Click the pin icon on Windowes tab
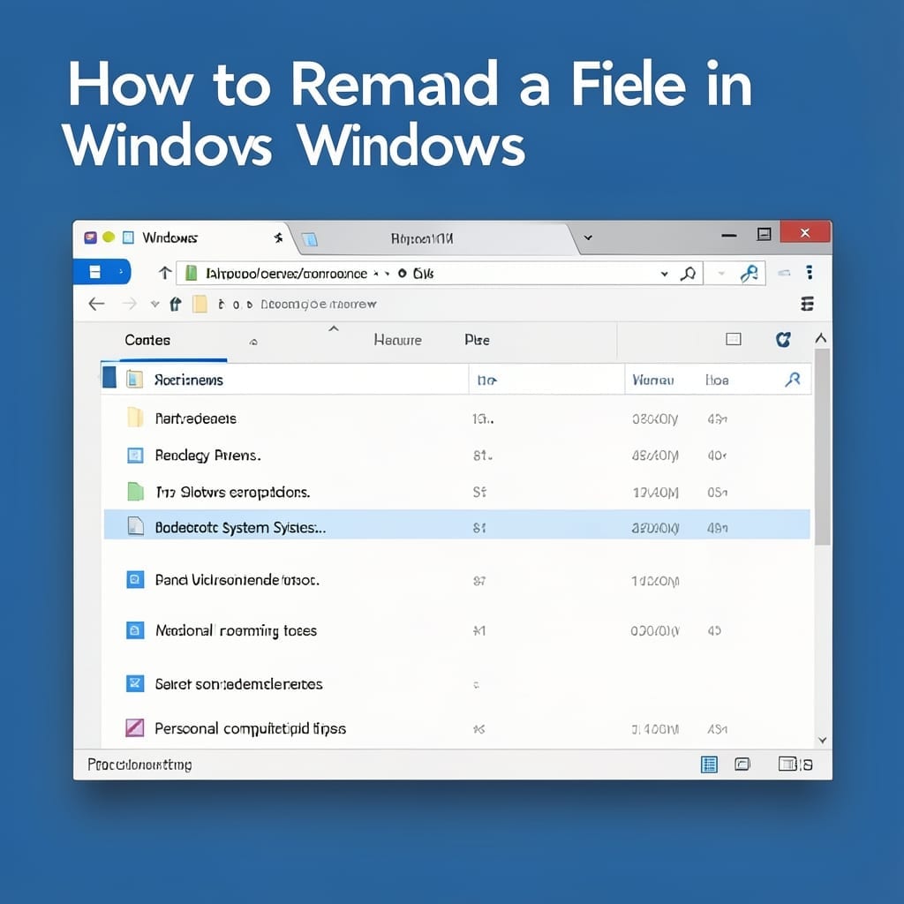The height and width of the screenshot is (904, 904). pyautogui.click(x=278, y=237)
